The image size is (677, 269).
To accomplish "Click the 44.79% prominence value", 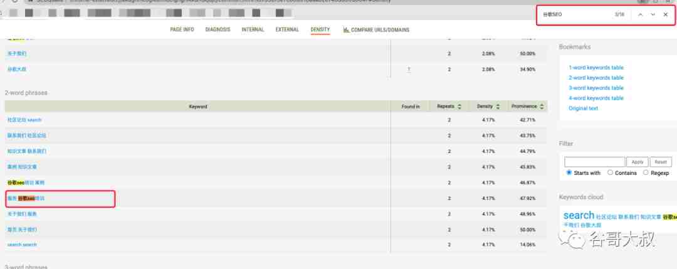I will click(527, 151).
